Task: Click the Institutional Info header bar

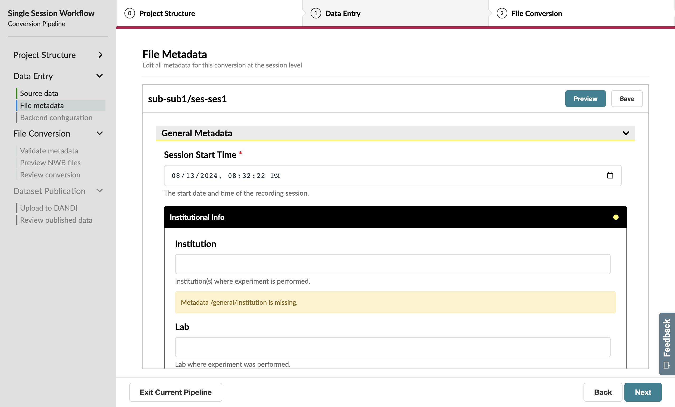Action: tap(395, 217)
